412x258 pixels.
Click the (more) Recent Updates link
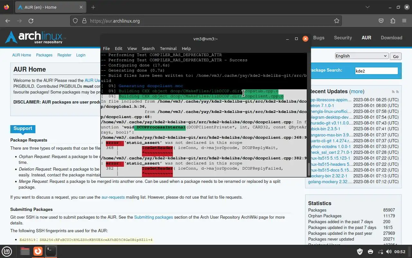coord(357,92)
